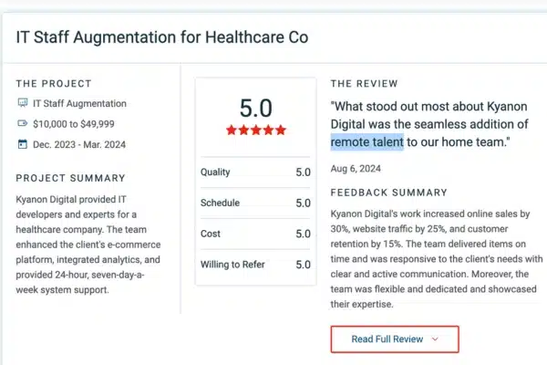
Task: Click the budget tag icon
Action: 22,123
